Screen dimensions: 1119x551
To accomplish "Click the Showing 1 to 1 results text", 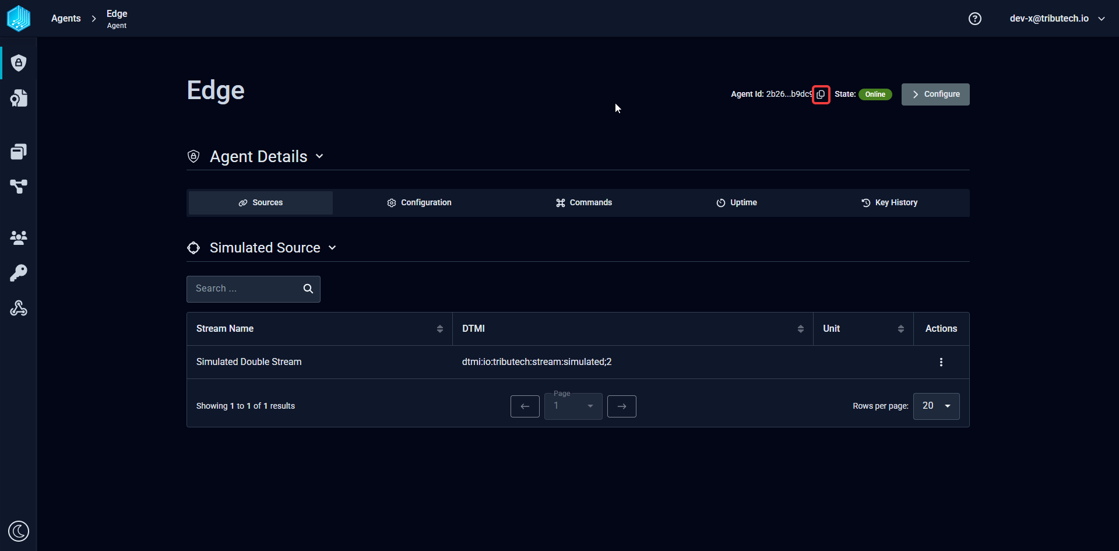I will (x=245, y=406).
